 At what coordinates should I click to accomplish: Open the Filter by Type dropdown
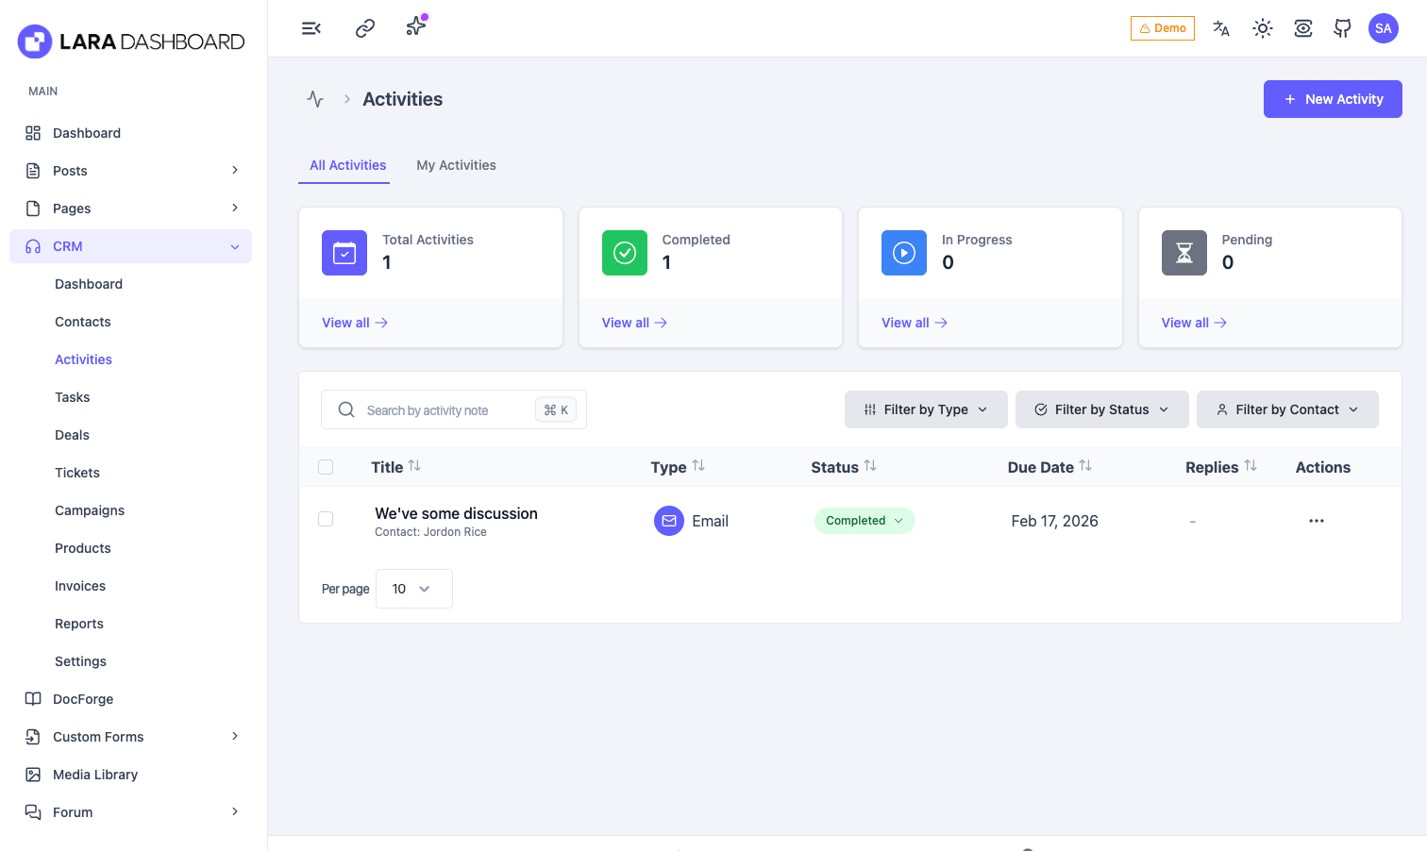pyautogui.click(x=925, y=409)
